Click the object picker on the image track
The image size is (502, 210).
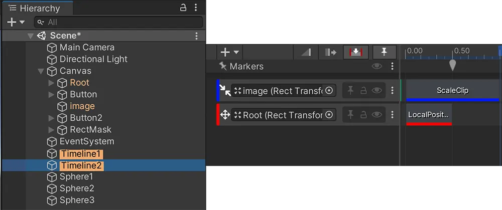click(329, 91)
